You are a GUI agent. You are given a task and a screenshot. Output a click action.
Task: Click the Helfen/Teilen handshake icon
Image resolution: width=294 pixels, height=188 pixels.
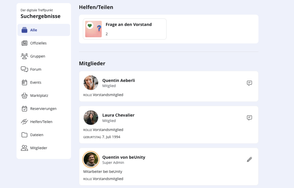point(24,122)
